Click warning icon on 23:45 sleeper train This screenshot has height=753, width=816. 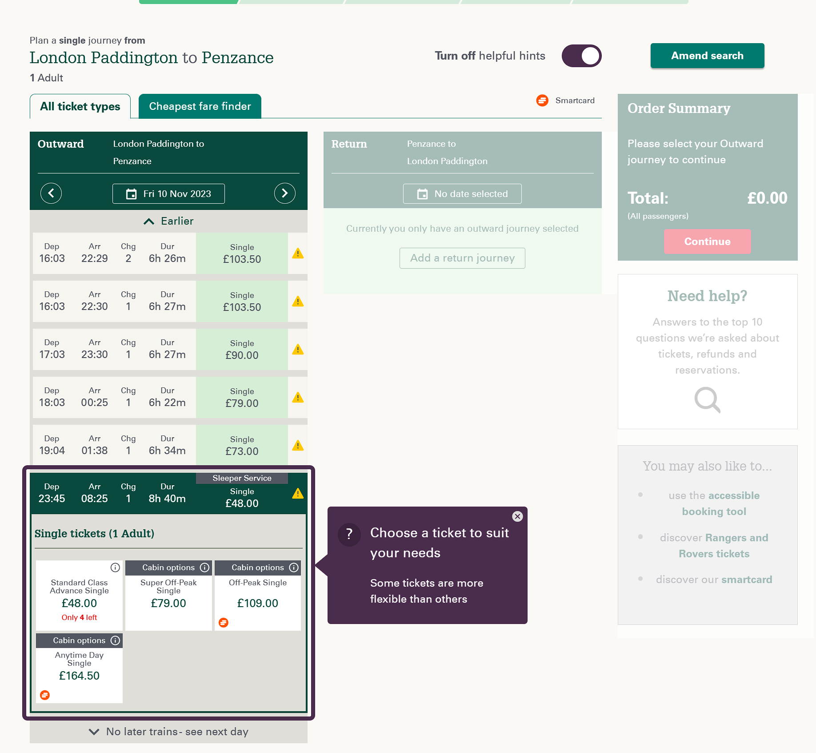point(298,494)
